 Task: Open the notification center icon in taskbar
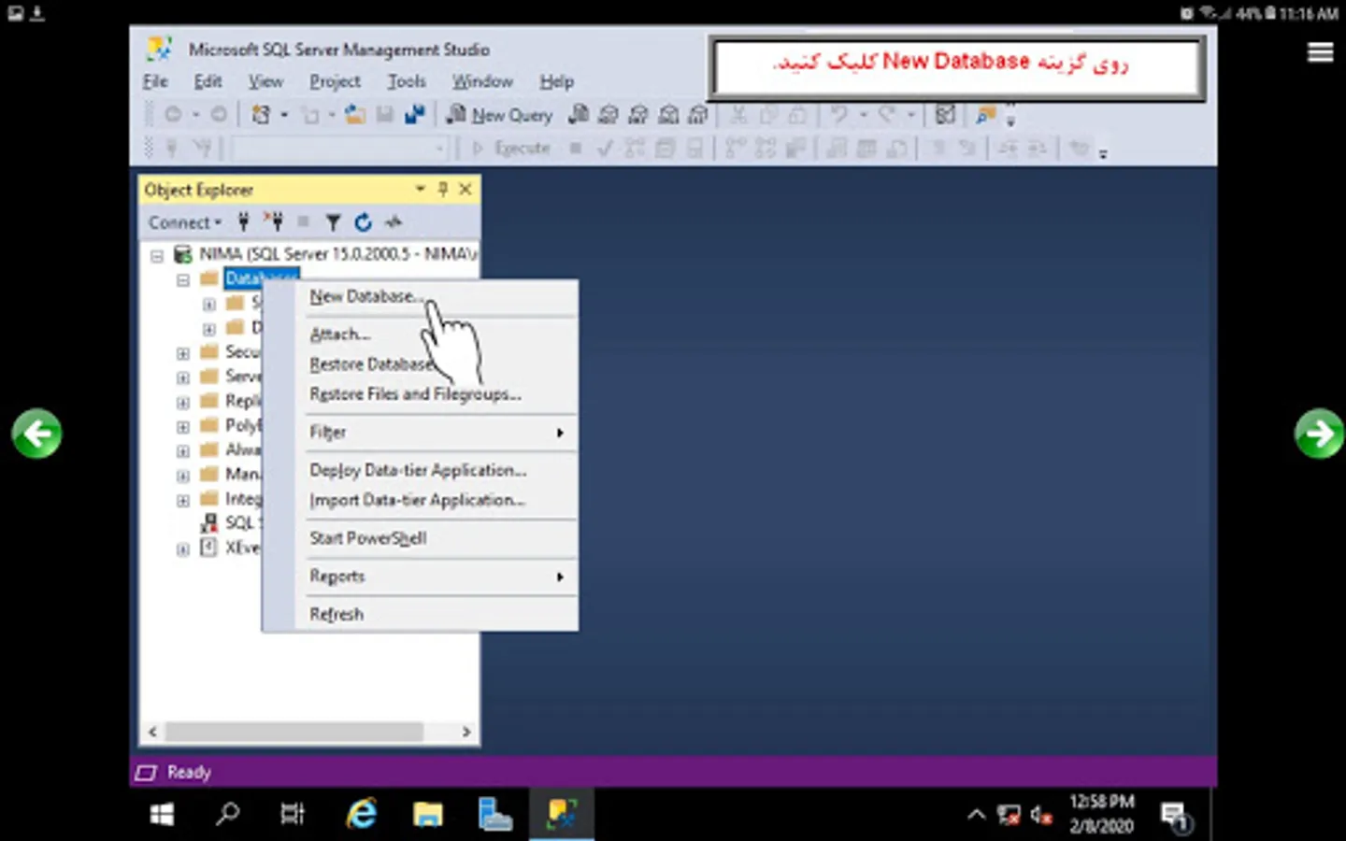pos(1176,816)
